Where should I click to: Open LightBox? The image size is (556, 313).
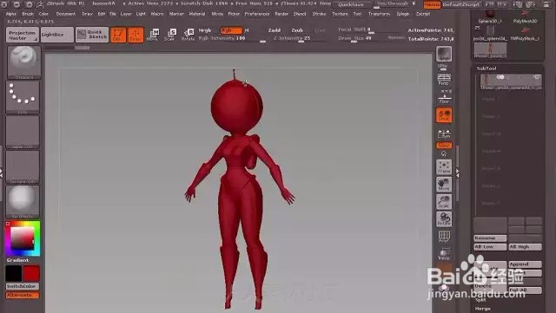[57, 35]
